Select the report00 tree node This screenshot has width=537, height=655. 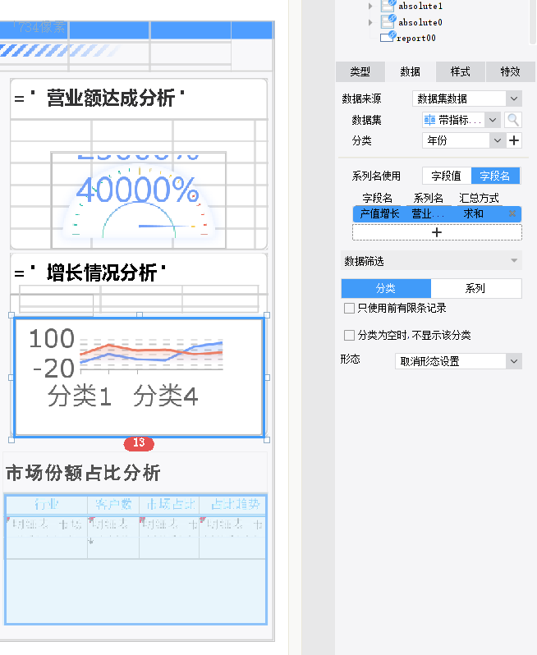point(415,38)
